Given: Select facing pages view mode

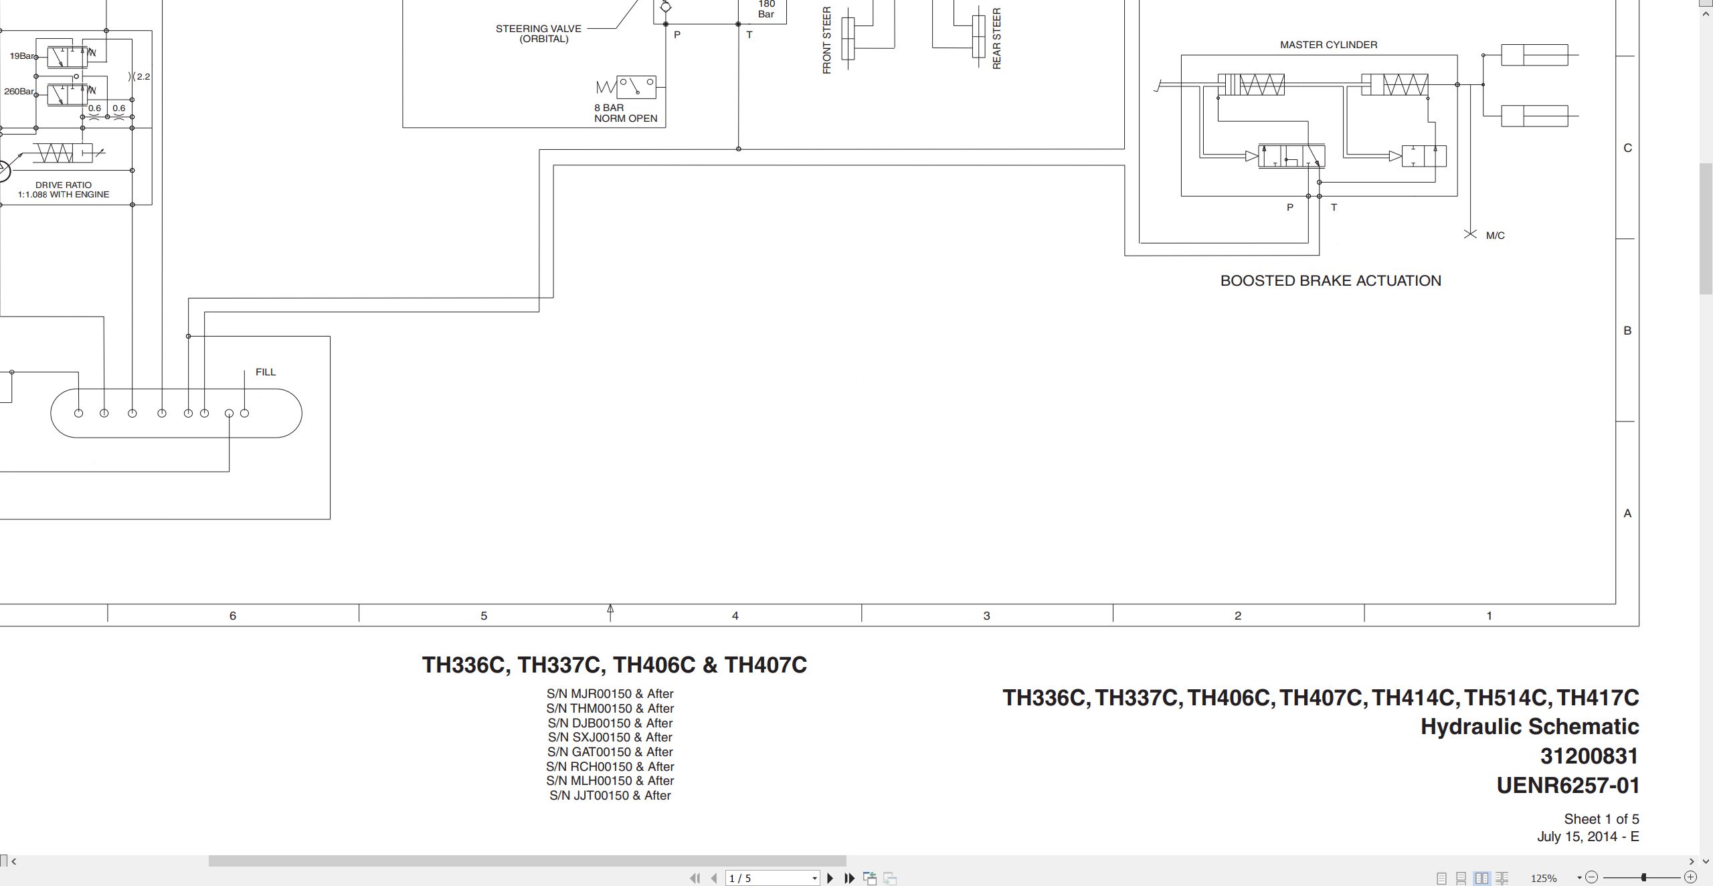Looking at the screenshot, I should click(x=1481, y=878).
